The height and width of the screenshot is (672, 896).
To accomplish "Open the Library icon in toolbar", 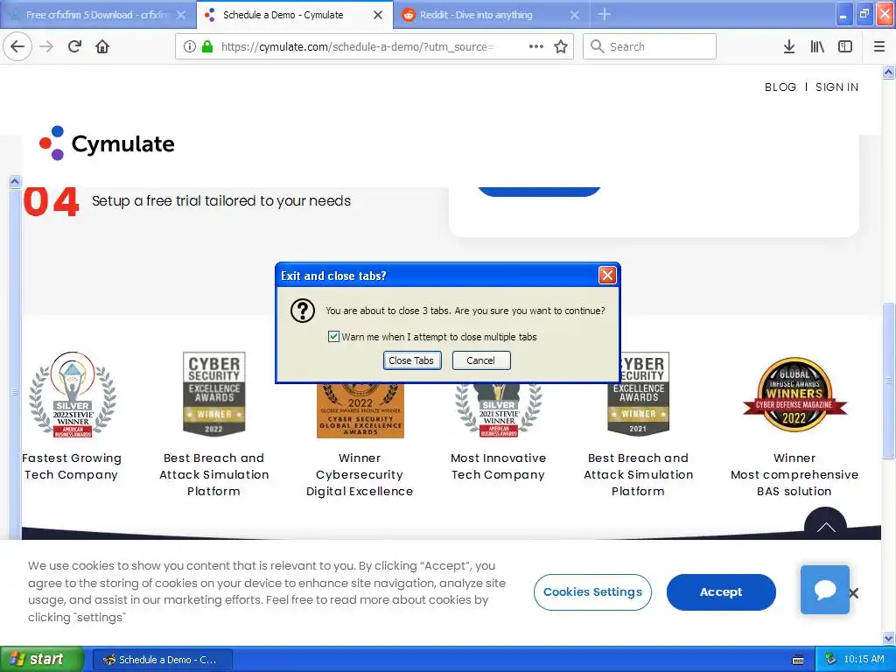I will [x=817, y=46].
